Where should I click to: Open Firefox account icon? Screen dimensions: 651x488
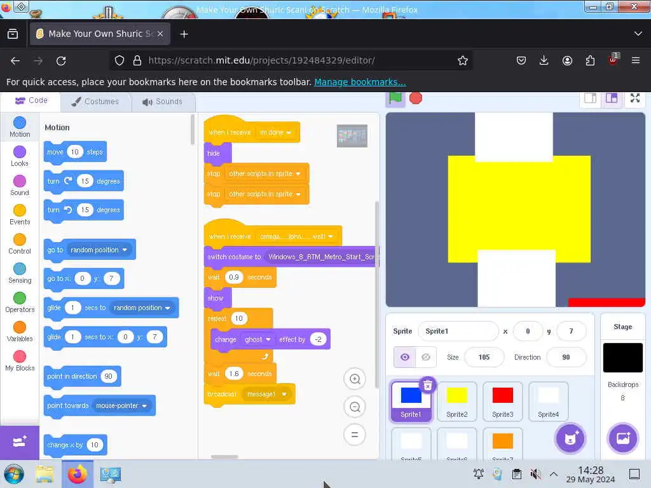pyautogui.click(x=567, y=60)
